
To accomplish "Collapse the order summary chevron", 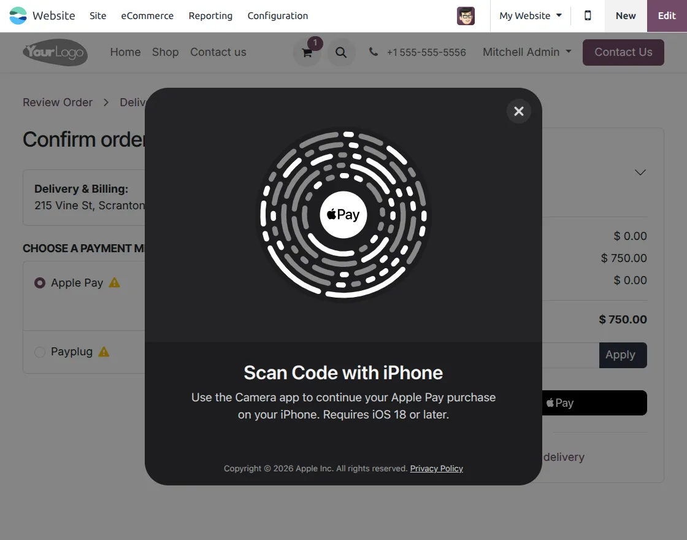I will point(640,172).
